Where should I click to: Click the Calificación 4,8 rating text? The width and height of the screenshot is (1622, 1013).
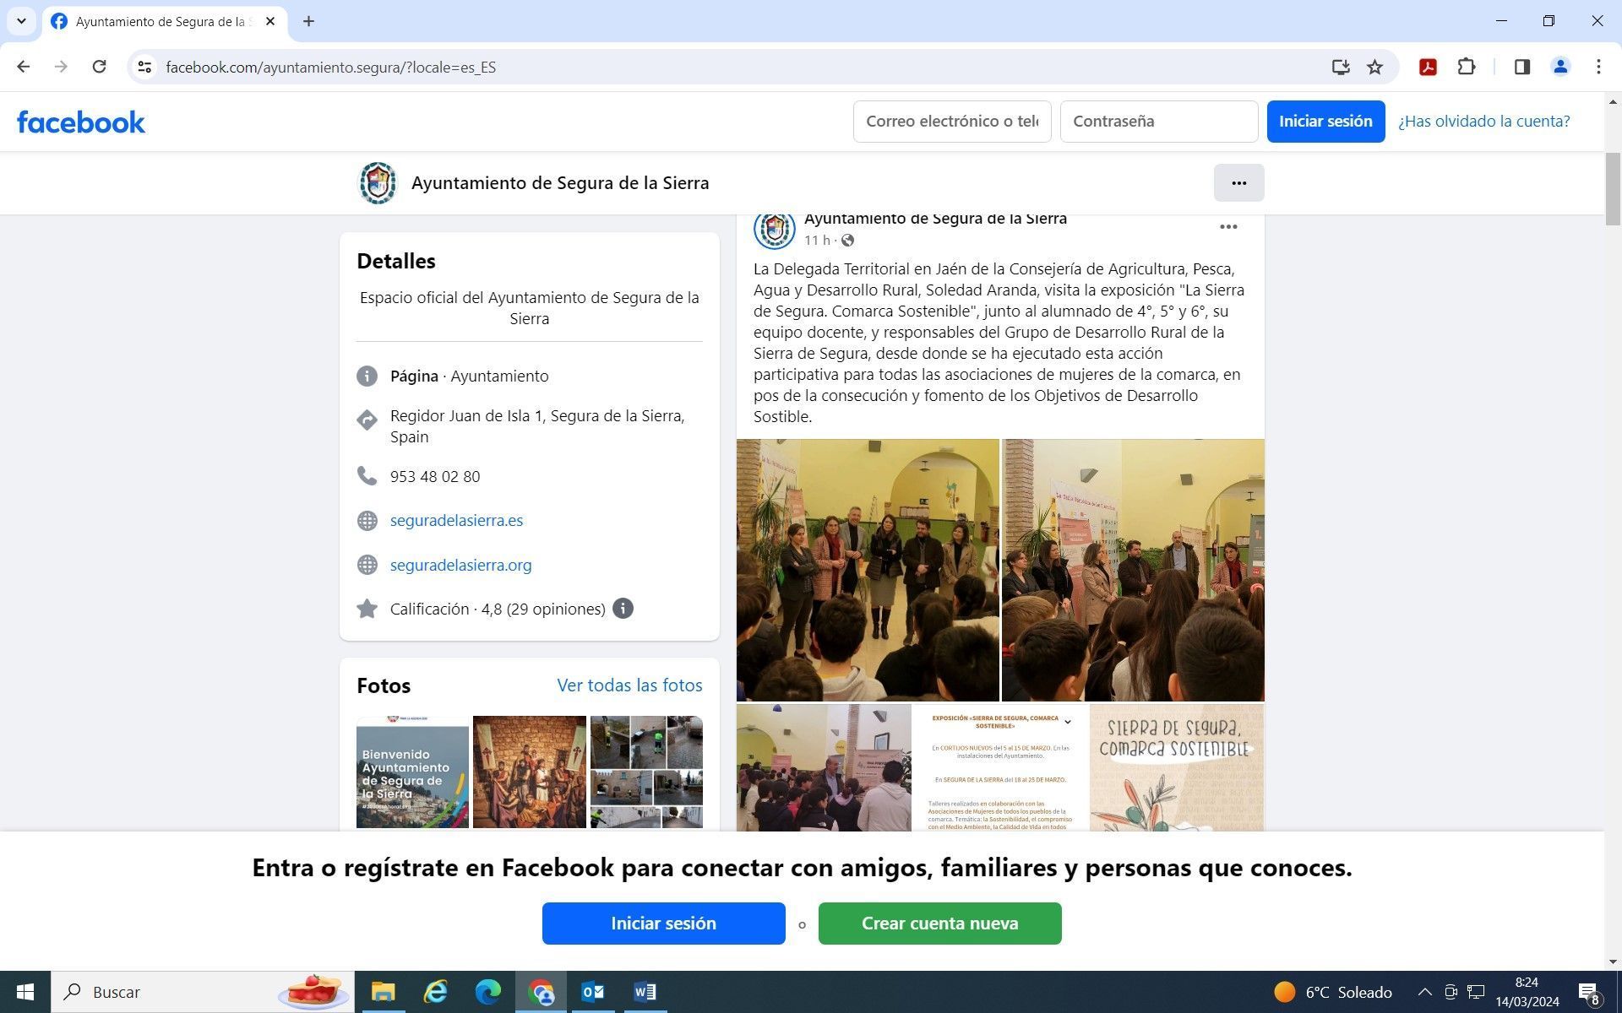point(498,609)
